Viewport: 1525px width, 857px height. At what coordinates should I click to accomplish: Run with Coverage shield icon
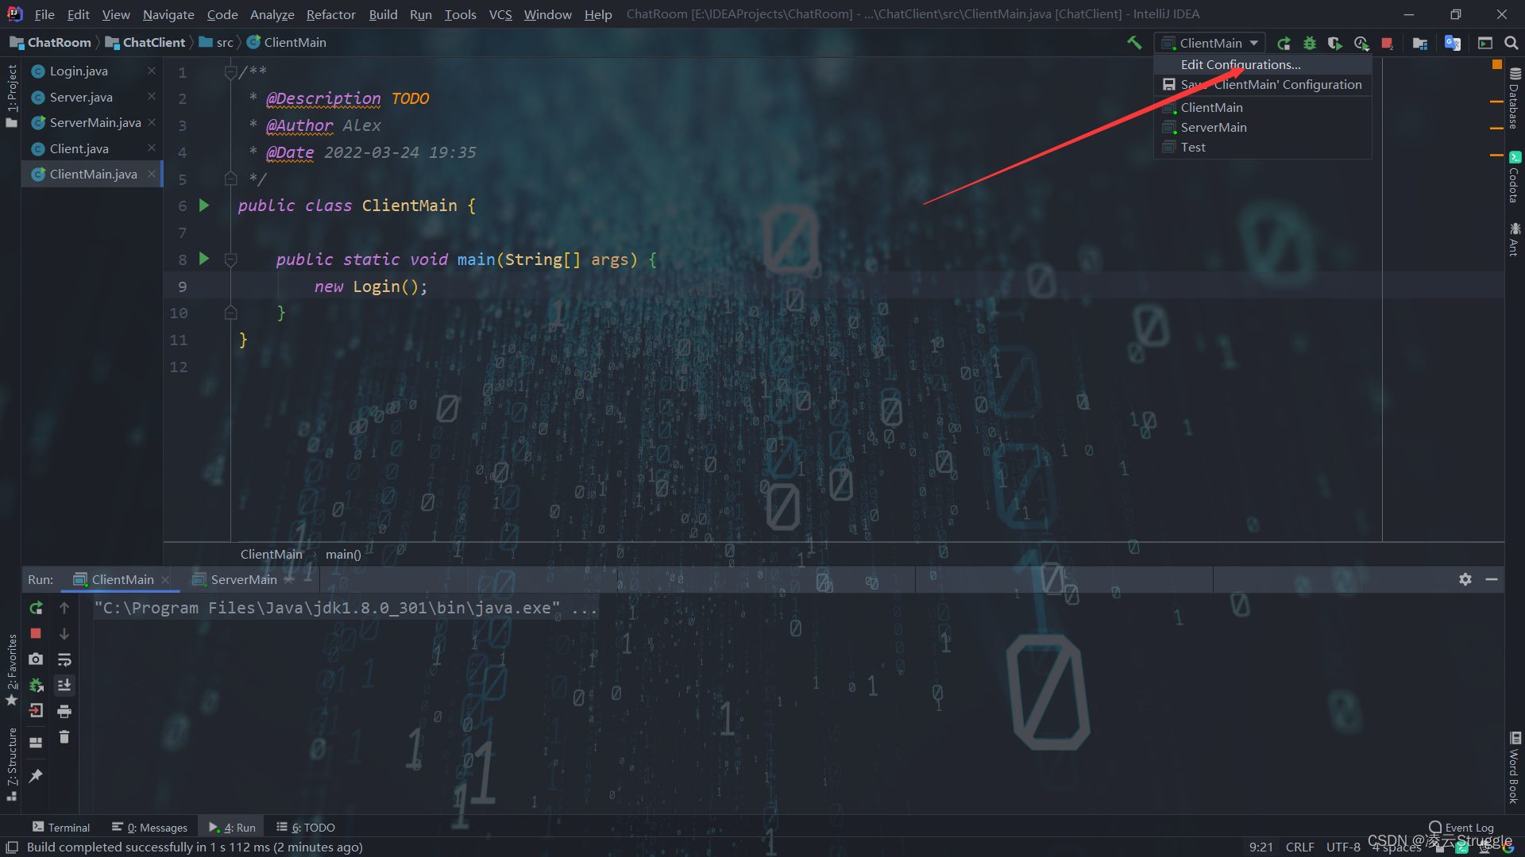coord(1335,43)
